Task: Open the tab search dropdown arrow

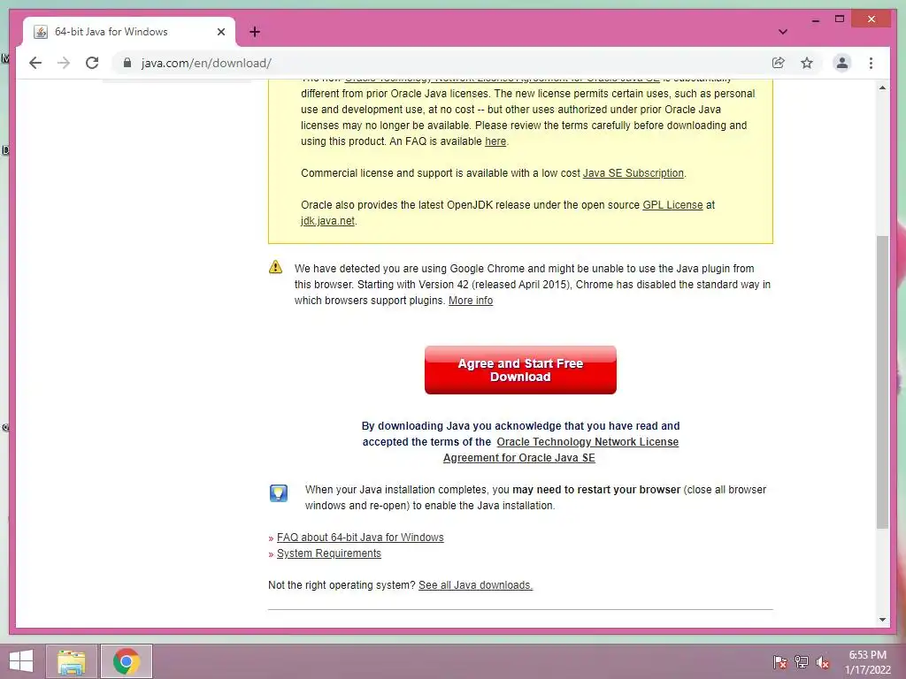Action: click(x=782, y=32)
